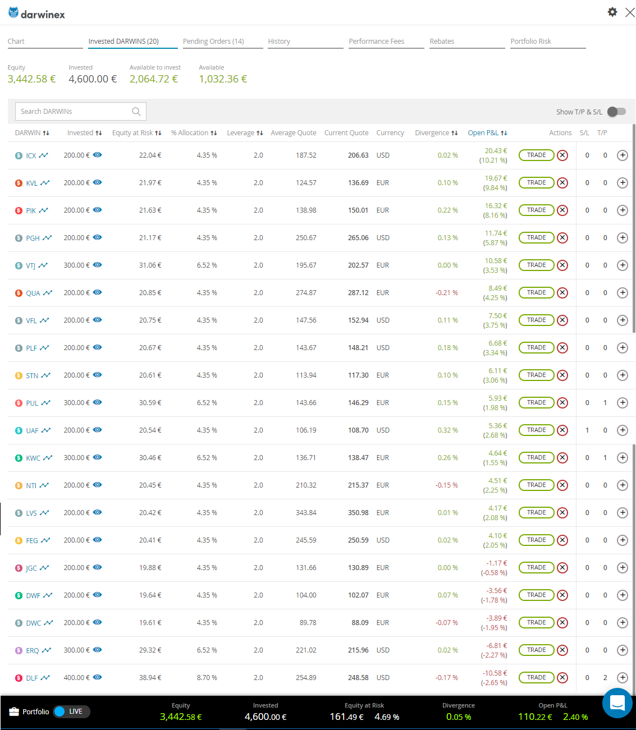Screen dimensions: 636x730
Task: Open the History tab
Action: (305, 42)
